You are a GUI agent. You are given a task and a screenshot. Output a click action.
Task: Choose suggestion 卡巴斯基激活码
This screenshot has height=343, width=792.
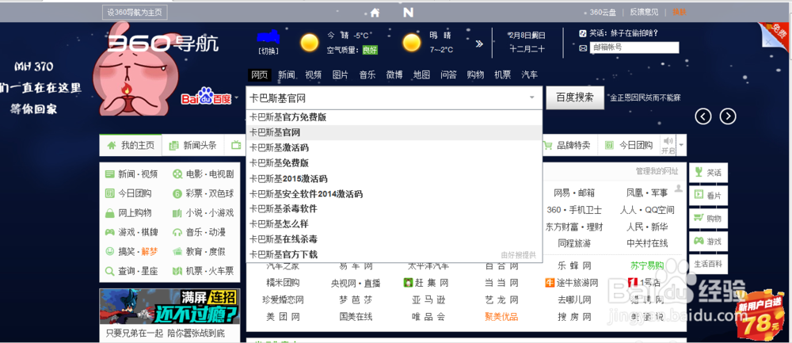click(394, 148)
